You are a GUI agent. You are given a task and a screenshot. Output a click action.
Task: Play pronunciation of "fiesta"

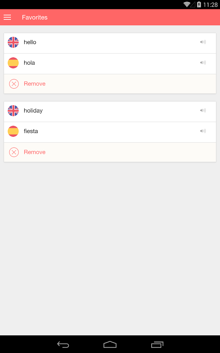[203, 131]
